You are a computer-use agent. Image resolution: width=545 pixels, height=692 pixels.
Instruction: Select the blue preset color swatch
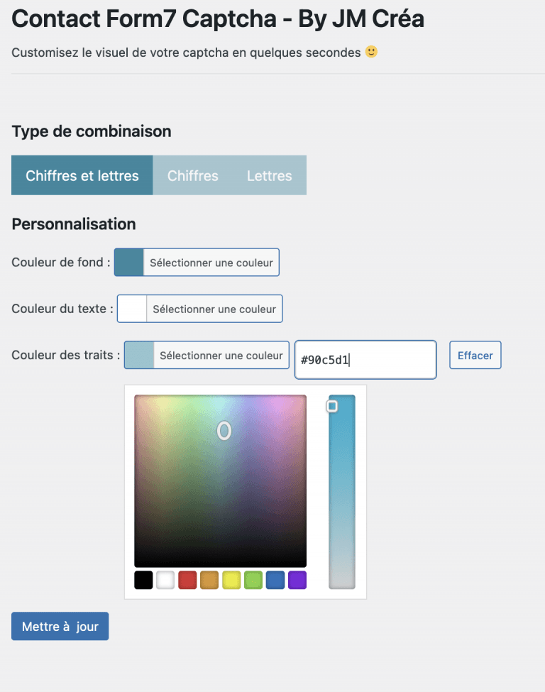(x=276, y=580)
